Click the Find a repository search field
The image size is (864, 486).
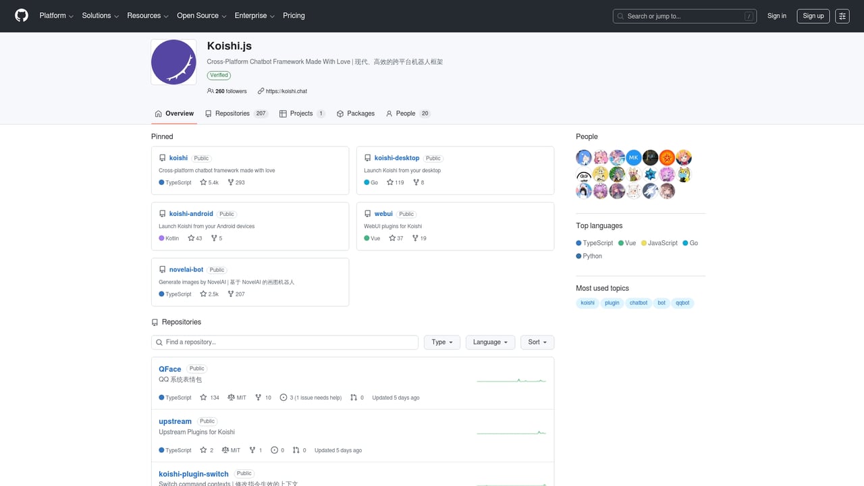pyautogui.click(x=284, y=342)
